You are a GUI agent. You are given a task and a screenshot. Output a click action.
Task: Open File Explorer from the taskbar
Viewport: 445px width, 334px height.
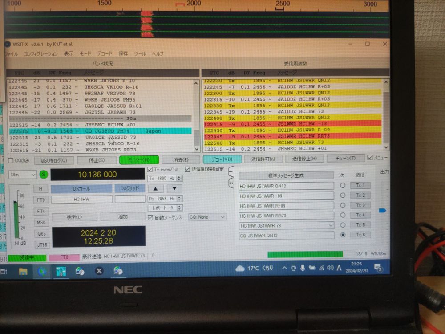click(23, 272)
